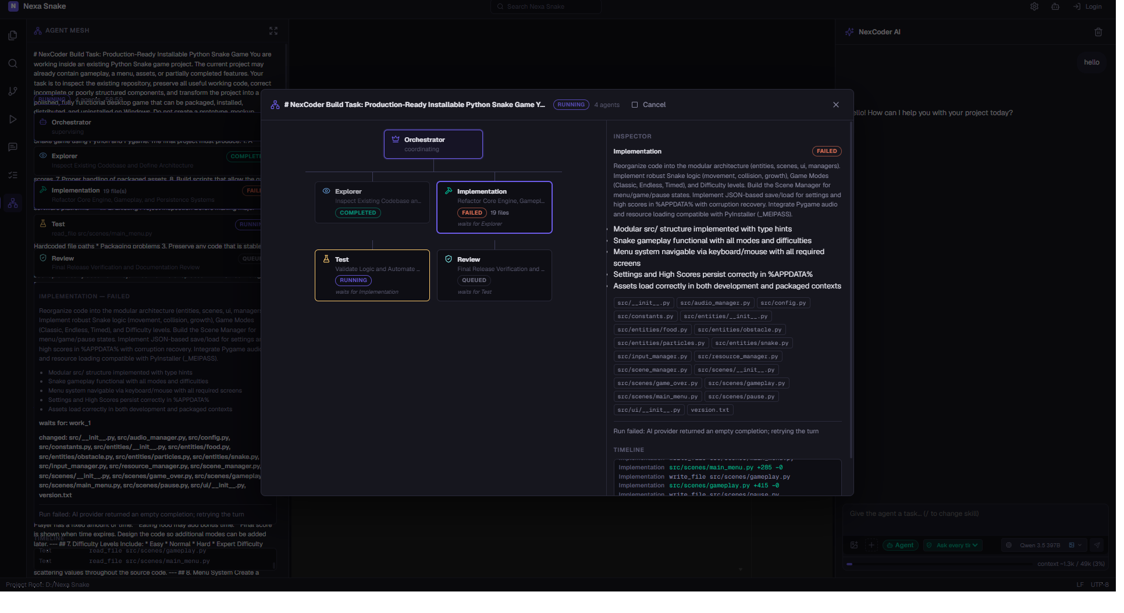This screenshot has width=1124, height=613.
Task: Open the Explorer row in Agent Mesh panel
Action: point(148,160)
